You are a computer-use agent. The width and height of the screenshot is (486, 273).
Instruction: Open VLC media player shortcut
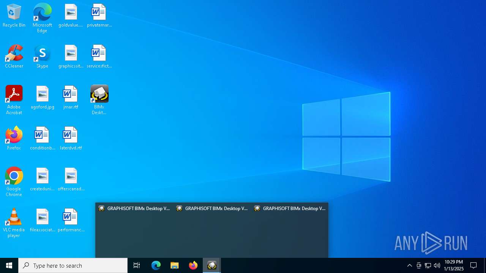click(x=14, y=223)
